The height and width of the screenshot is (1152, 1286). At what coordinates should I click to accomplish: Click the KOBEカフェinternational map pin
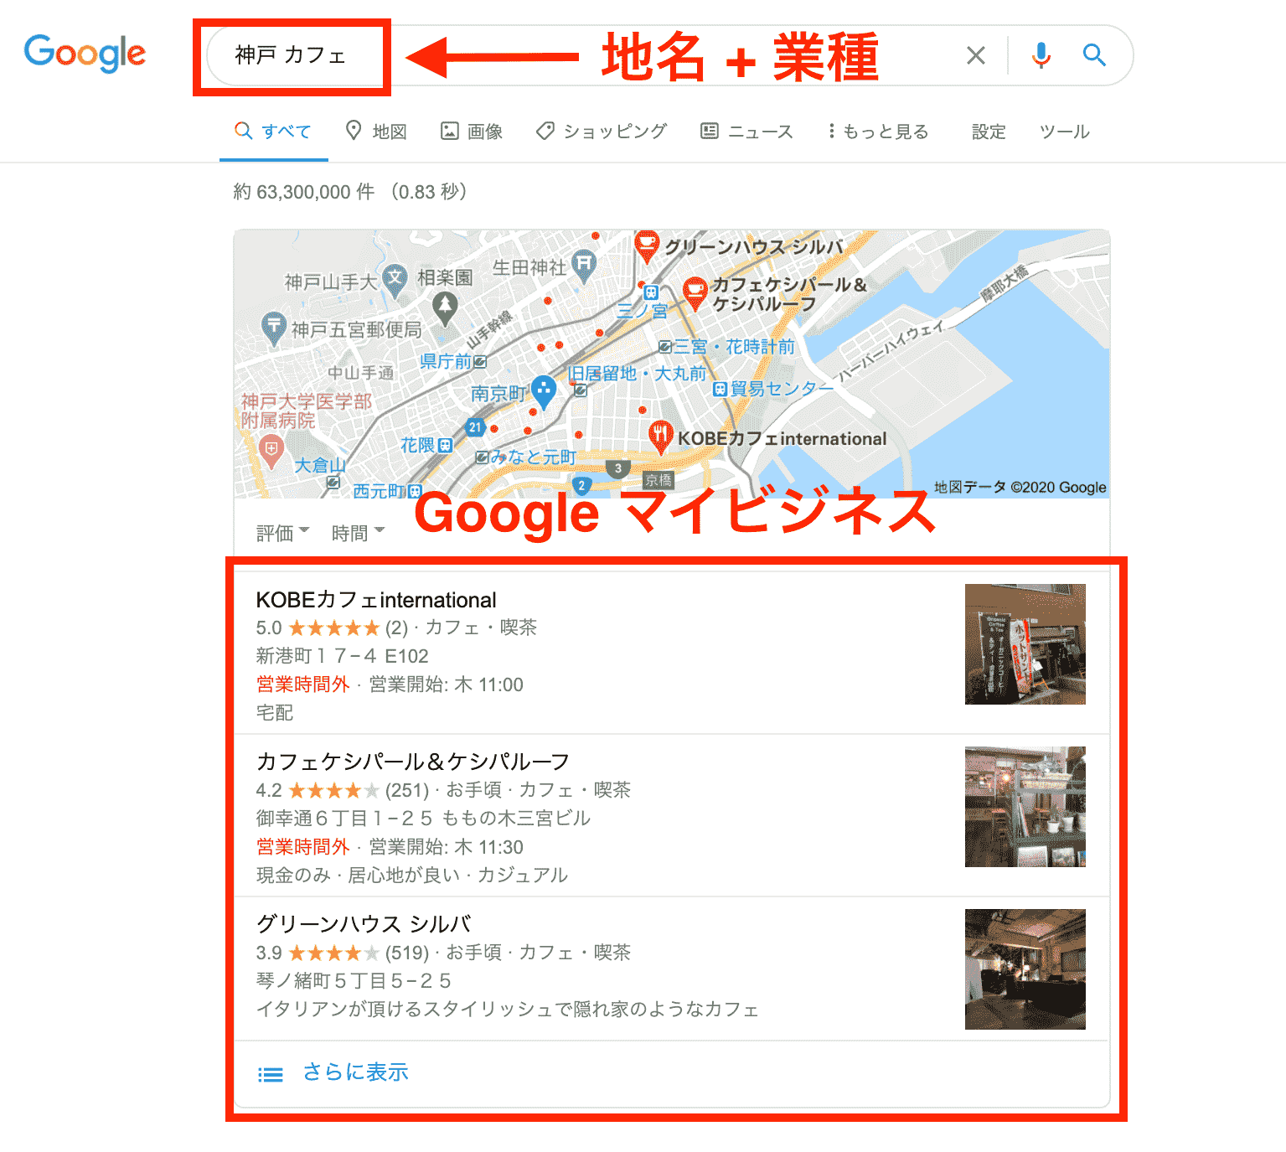(661, 437)
